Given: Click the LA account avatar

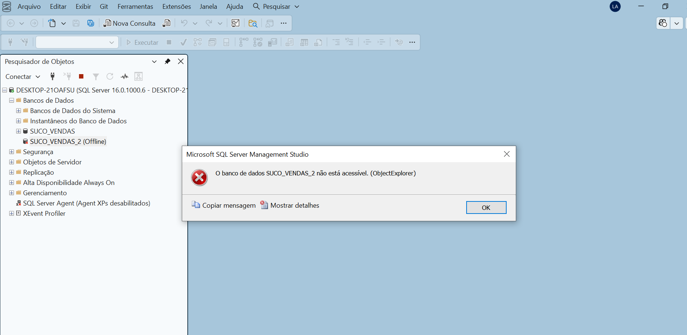Looking at the screenshot, I should coord(615,7).
